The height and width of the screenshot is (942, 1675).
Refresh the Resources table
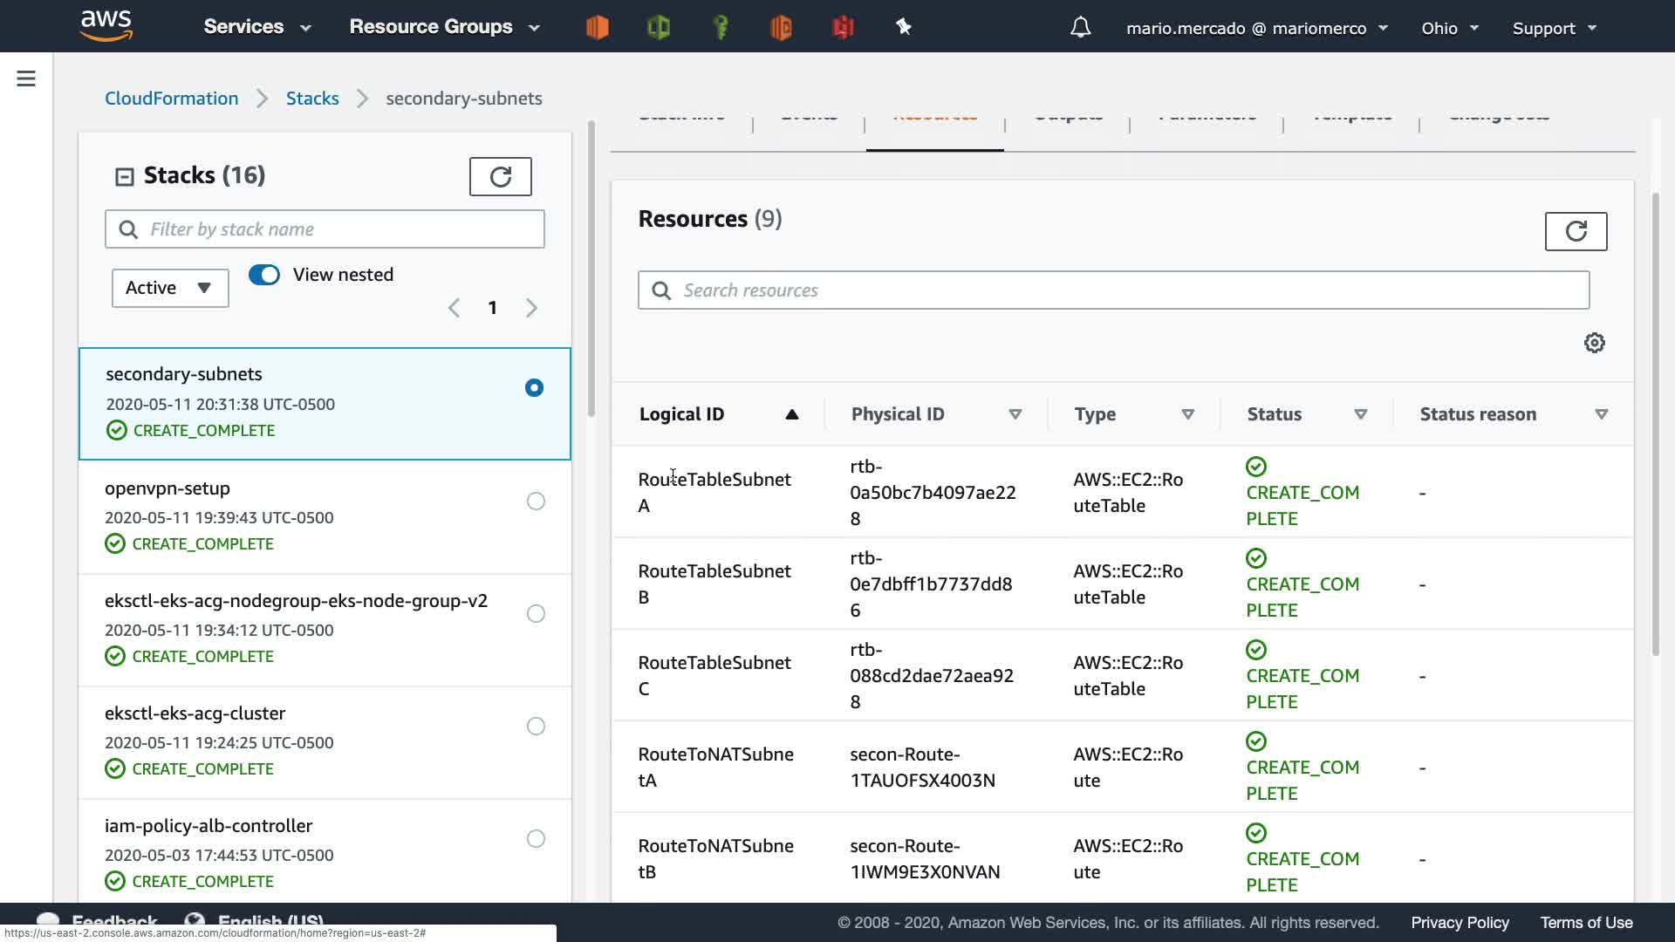pyautogui.click(x=1576, y=231)
